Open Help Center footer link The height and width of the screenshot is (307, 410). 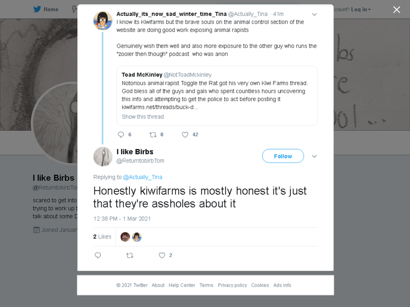pos(182,285)
